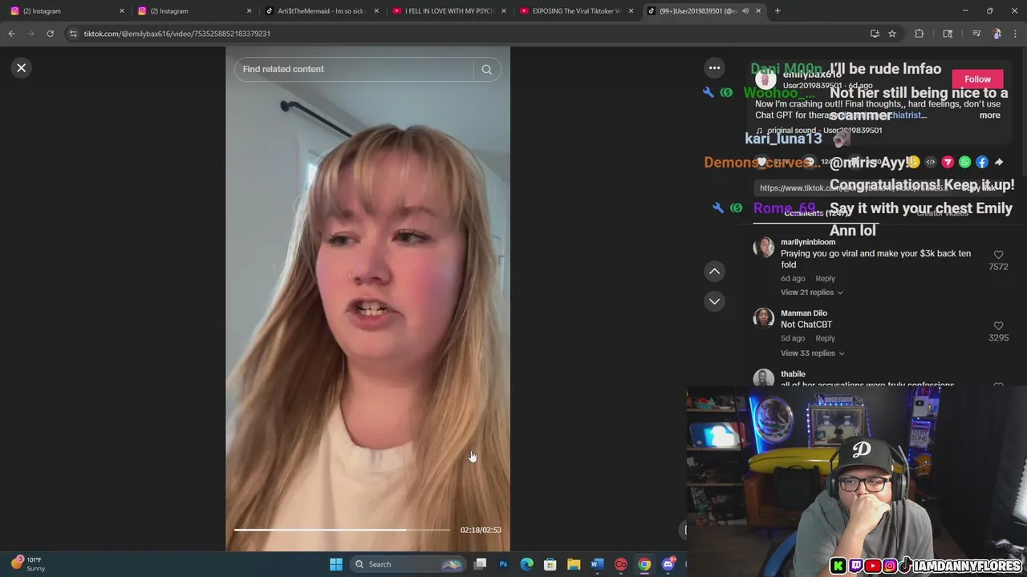Reply to marilyninbloom's comment
This screenshot has width=1027, height=577.
pos(825,279)
